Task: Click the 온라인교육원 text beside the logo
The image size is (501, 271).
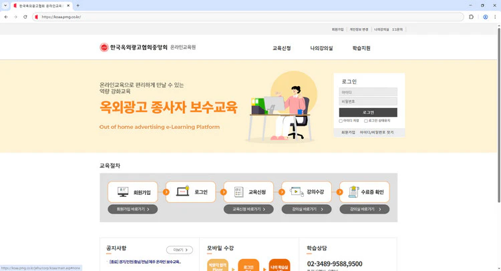Action: [183, 47]
